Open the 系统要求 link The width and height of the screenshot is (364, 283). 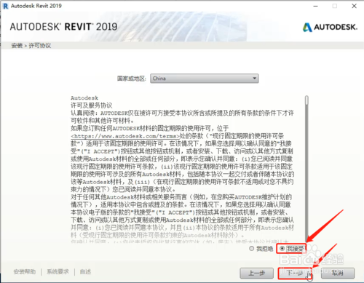(x=58, y=272)
